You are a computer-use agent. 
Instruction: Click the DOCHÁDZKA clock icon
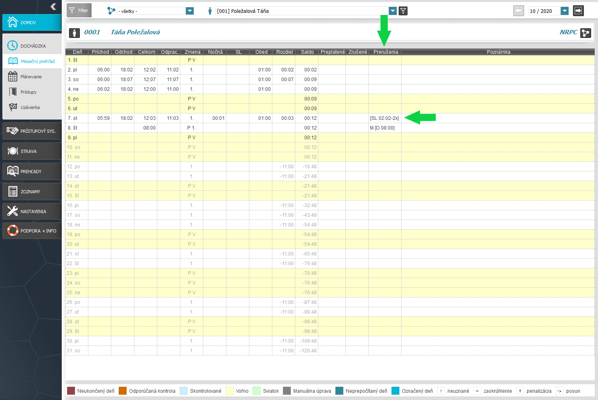[13, 46]
